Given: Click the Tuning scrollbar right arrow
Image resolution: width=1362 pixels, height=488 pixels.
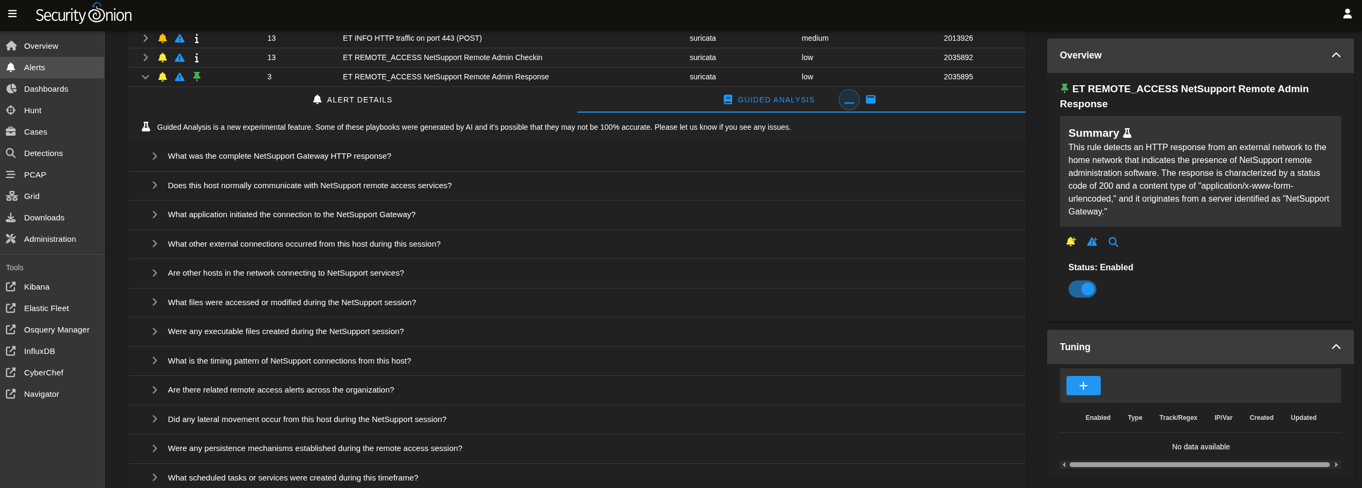Looking at the screenshot, I should [1336, 465].
